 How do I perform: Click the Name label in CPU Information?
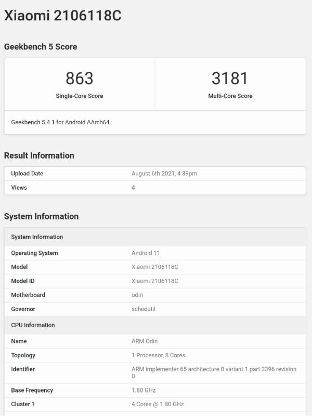(19, 341)
